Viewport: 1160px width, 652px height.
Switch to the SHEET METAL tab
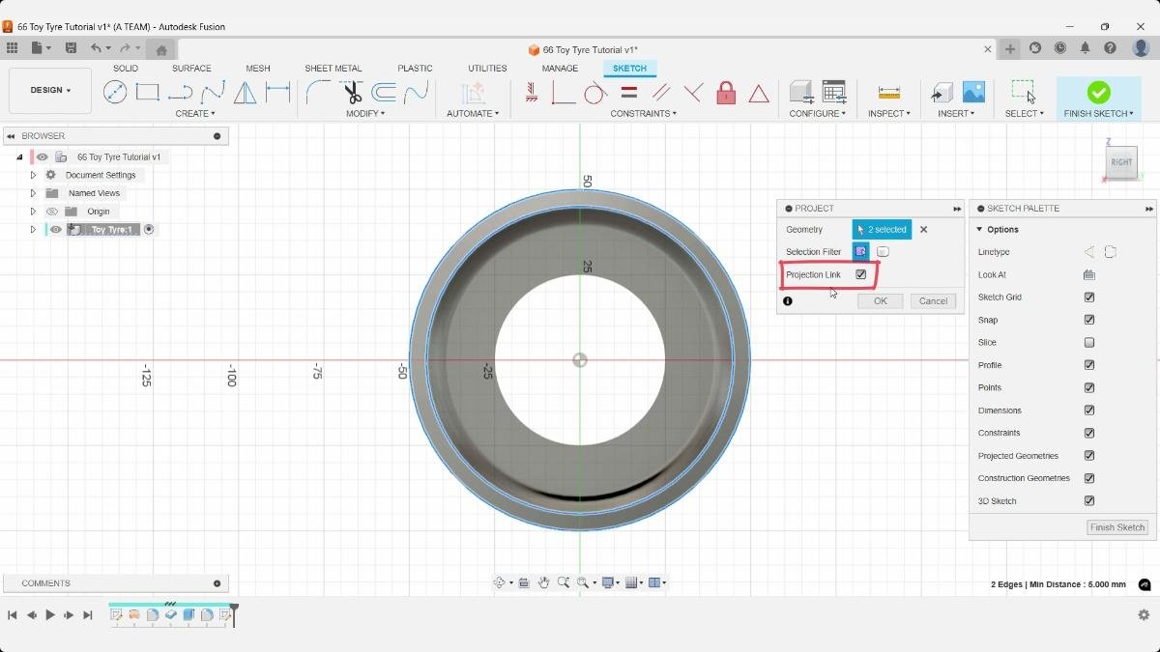point(333,69)
